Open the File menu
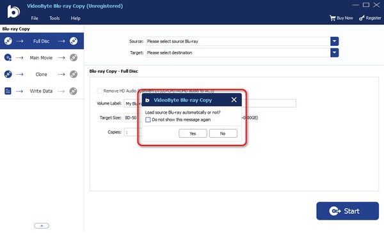Image resolution: width=384 pixels, height=233 pixels. coord(35,18)
